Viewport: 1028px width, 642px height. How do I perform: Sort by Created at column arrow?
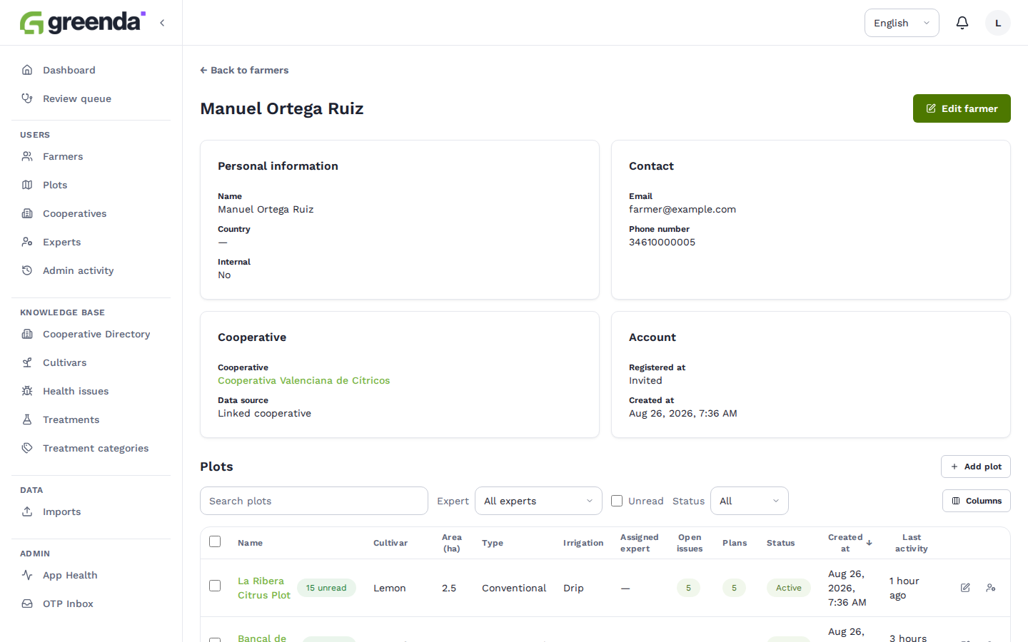pos(869,543)
